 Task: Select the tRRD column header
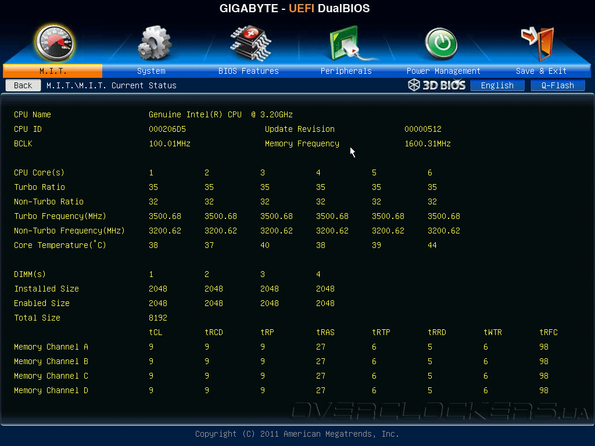pos(437,332)
